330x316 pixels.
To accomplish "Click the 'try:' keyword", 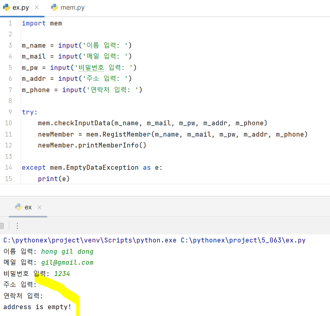I will click(29, 112).
